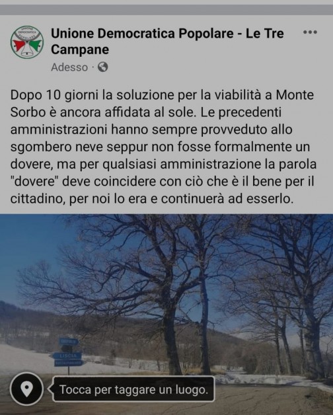Tap the quoted word "dovere" in the post
The image size is (333, 415).
click(36, 182)
